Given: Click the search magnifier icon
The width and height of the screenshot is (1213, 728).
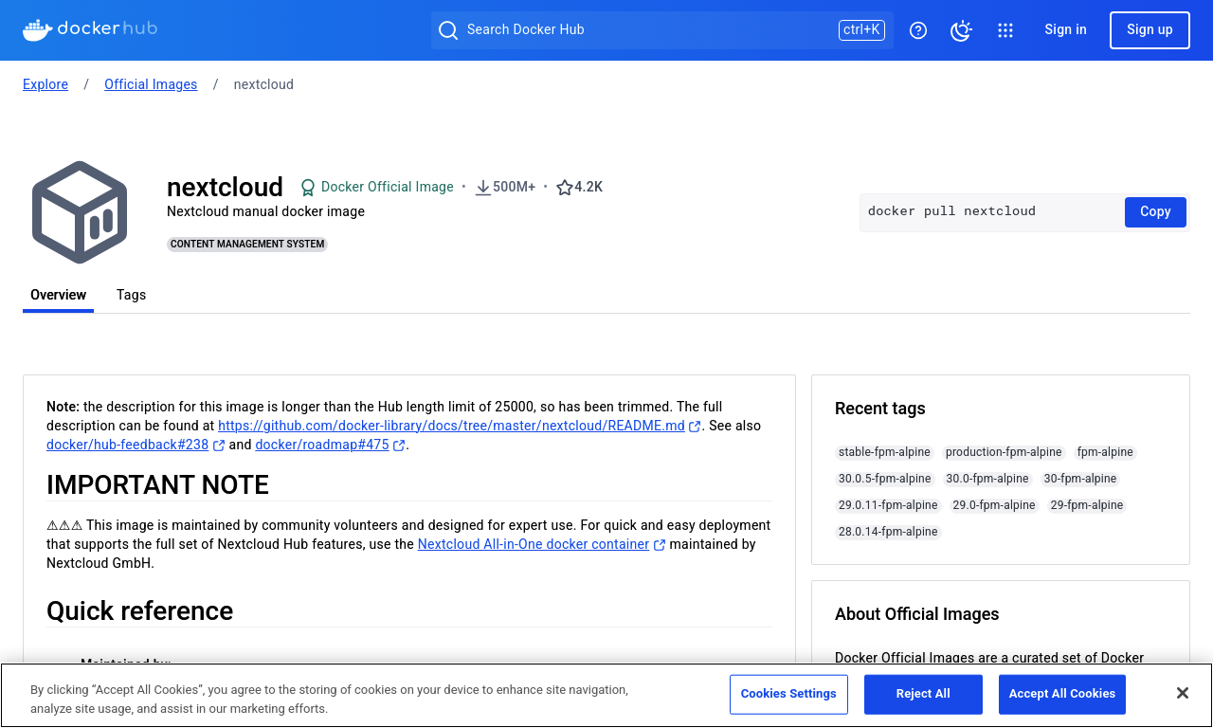Looking at the screenshot, I should pos(448,30).
